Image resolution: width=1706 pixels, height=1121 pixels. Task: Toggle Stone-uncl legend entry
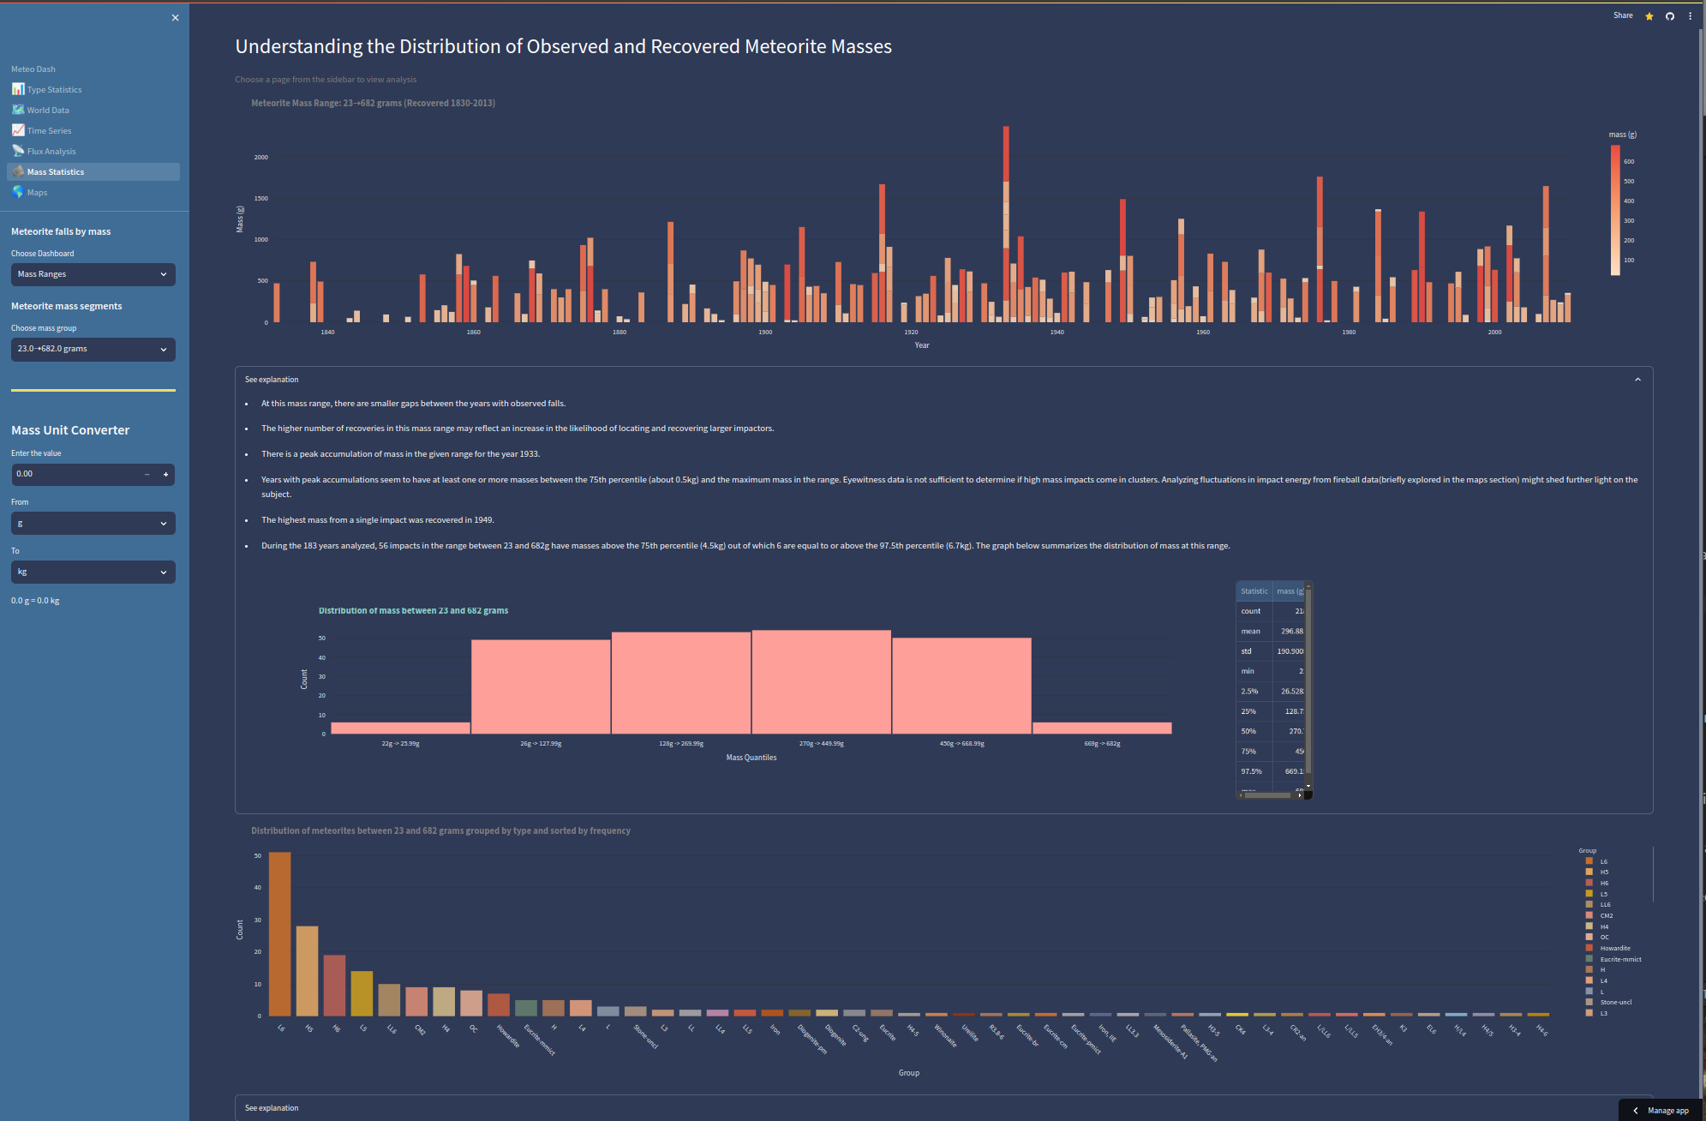[x=1608, y=1002]
